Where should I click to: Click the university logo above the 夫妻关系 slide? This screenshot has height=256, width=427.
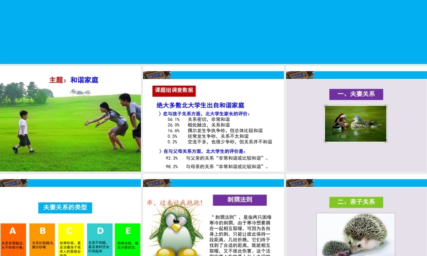coord(299,74)
